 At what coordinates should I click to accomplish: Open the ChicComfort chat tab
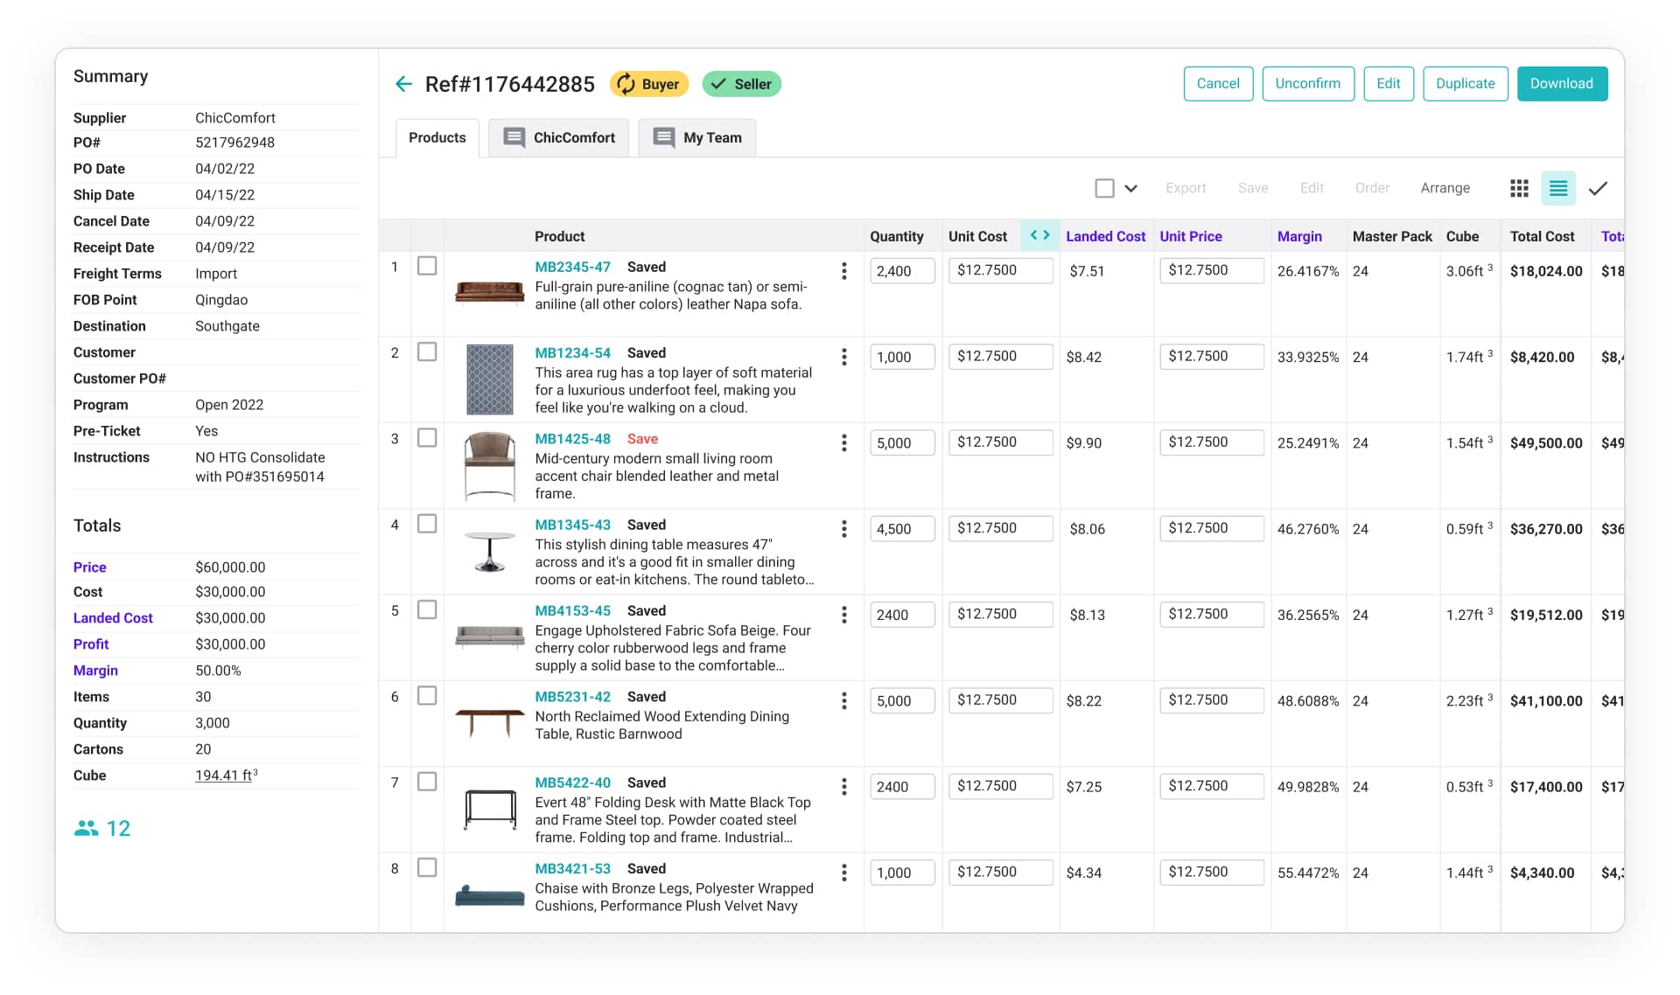point(558,137)
